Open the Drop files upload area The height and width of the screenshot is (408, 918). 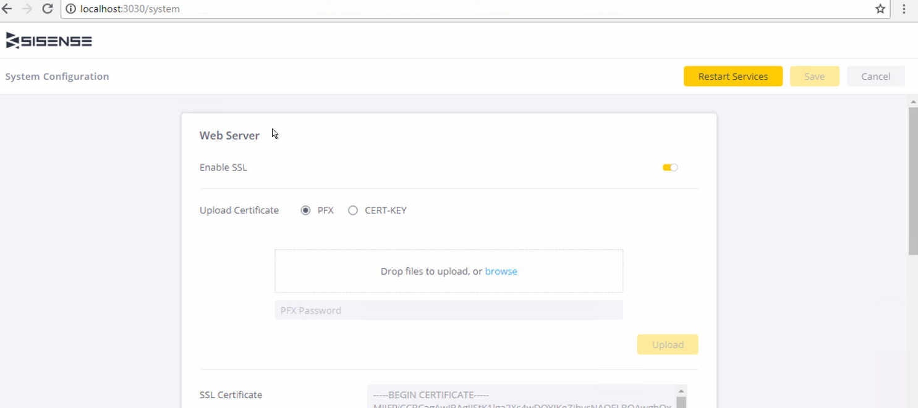(x=448, y=271)
